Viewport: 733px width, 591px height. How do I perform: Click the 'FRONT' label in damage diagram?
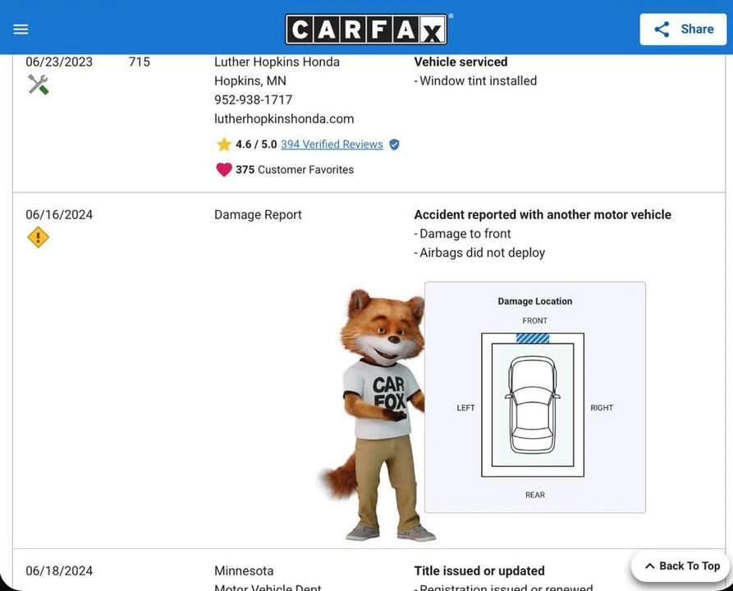(535, 321)
